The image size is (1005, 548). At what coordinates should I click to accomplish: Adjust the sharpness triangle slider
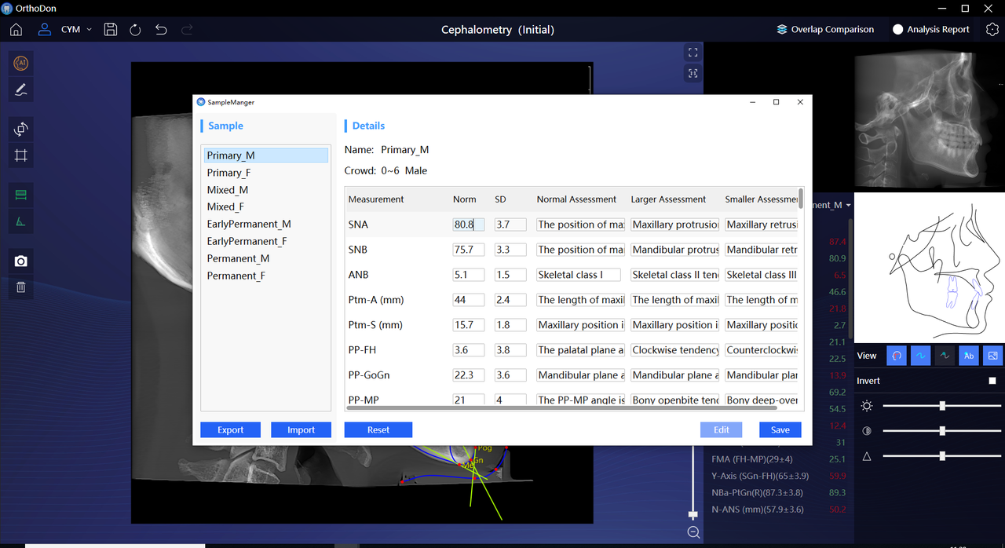(942, 455)
